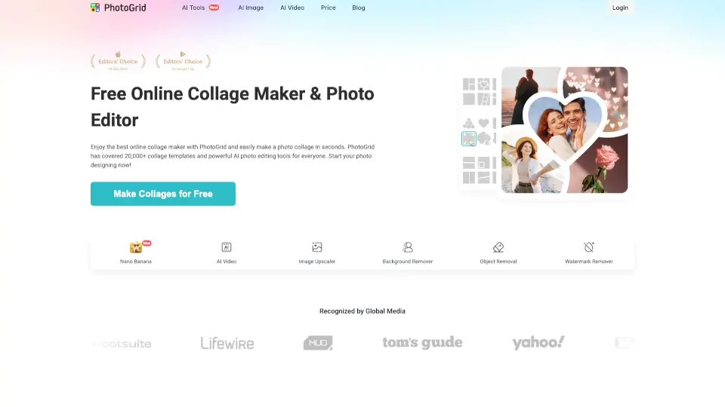Click the Lifewire media logo
This screenshot has height=407, width=725.
pyautogui.click(x=227, y=343)
